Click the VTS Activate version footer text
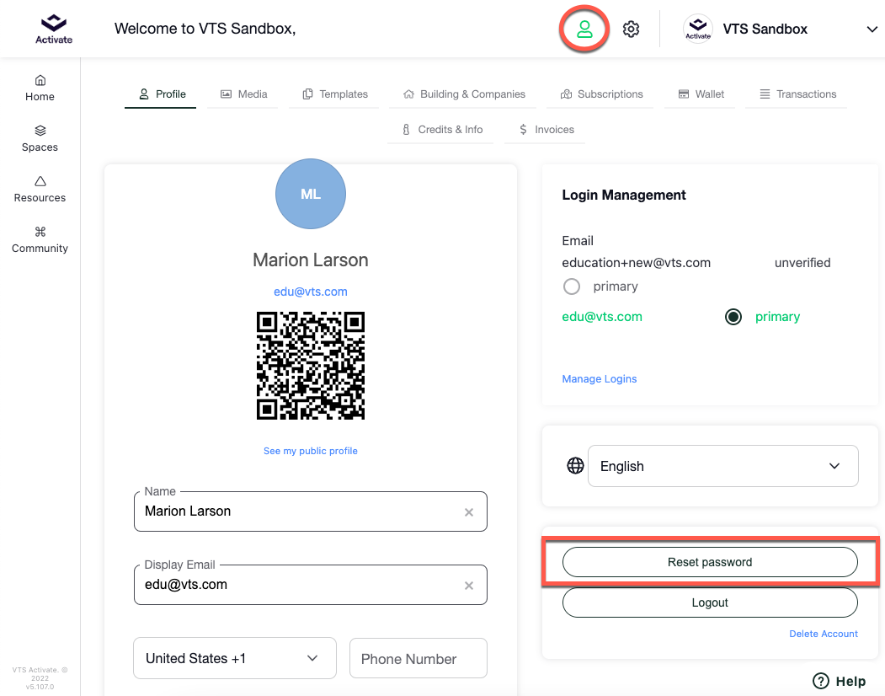The width and height of the screenshot is (885, 696). pos(40,678)
